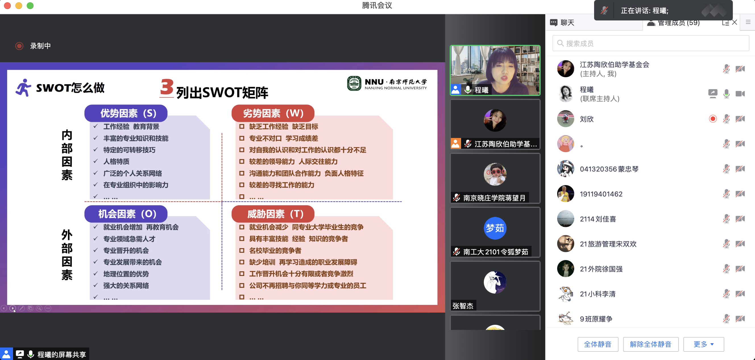Toggle 程曦's microphone in member list
The height and width of the screenshot is (360, 755).
point(726,94)
